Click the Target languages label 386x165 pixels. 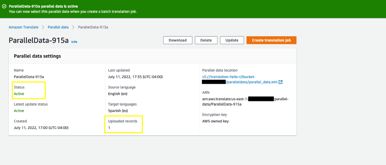click(x=122, y=104)
